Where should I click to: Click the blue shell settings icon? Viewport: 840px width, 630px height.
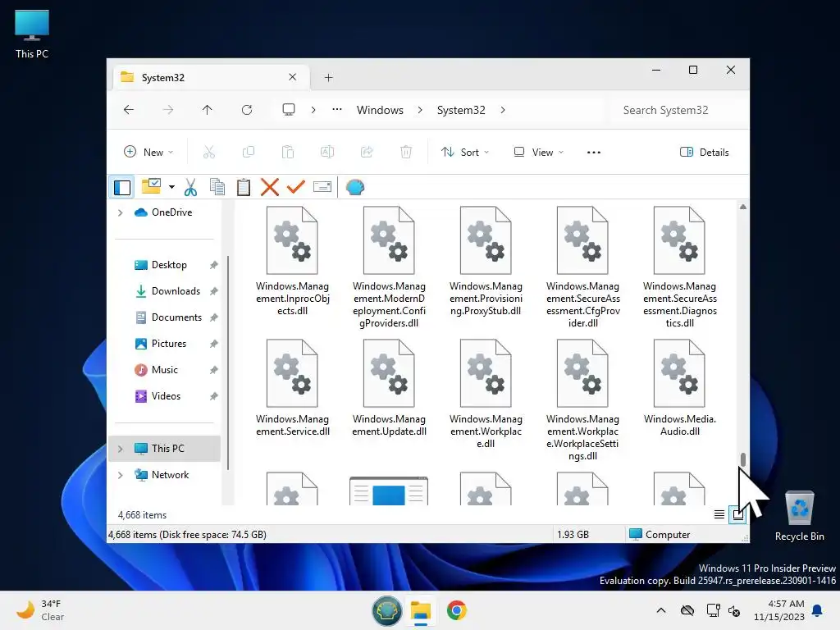pyautogui.click(x=354, y=187)
